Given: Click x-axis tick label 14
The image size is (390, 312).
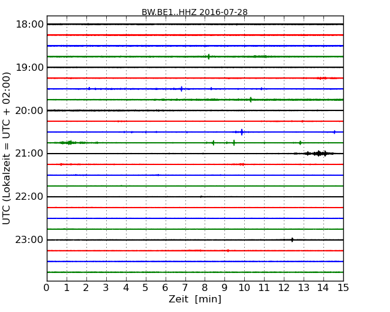Looking at the screenshot, I should click(323, 288).
